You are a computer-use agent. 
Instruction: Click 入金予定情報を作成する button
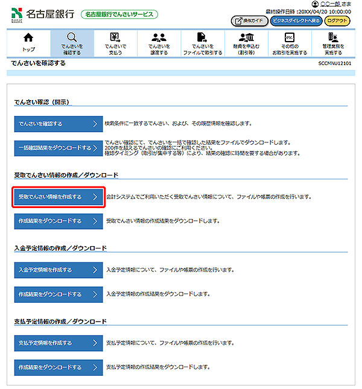coord(59,270)
